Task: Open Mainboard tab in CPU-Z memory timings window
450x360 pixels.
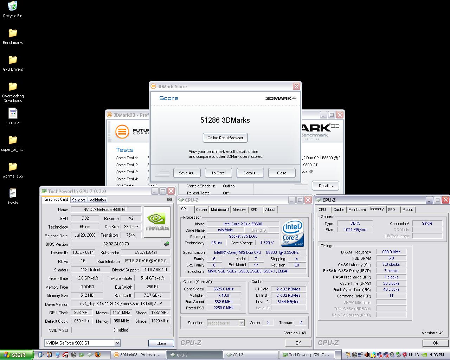Action: point(357,210)
